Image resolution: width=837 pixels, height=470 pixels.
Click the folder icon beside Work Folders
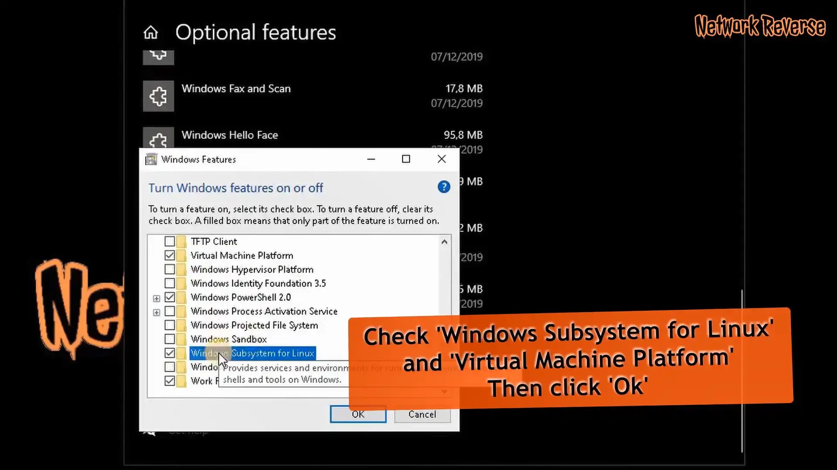[181, 381]
